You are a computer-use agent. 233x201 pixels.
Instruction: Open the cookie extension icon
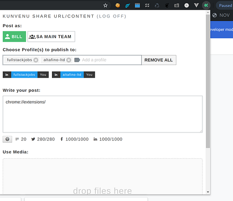point(117,5)
